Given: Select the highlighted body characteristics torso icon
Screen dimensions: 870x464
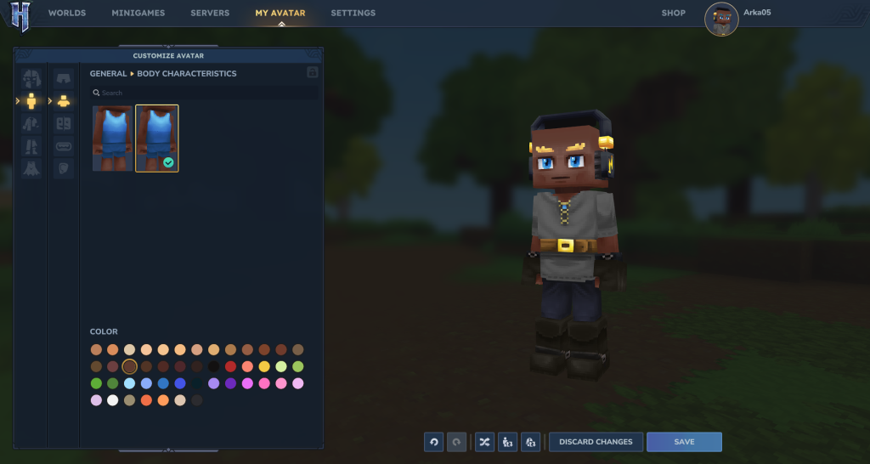Looking at the screenshot, I should (x=64, y=101).
